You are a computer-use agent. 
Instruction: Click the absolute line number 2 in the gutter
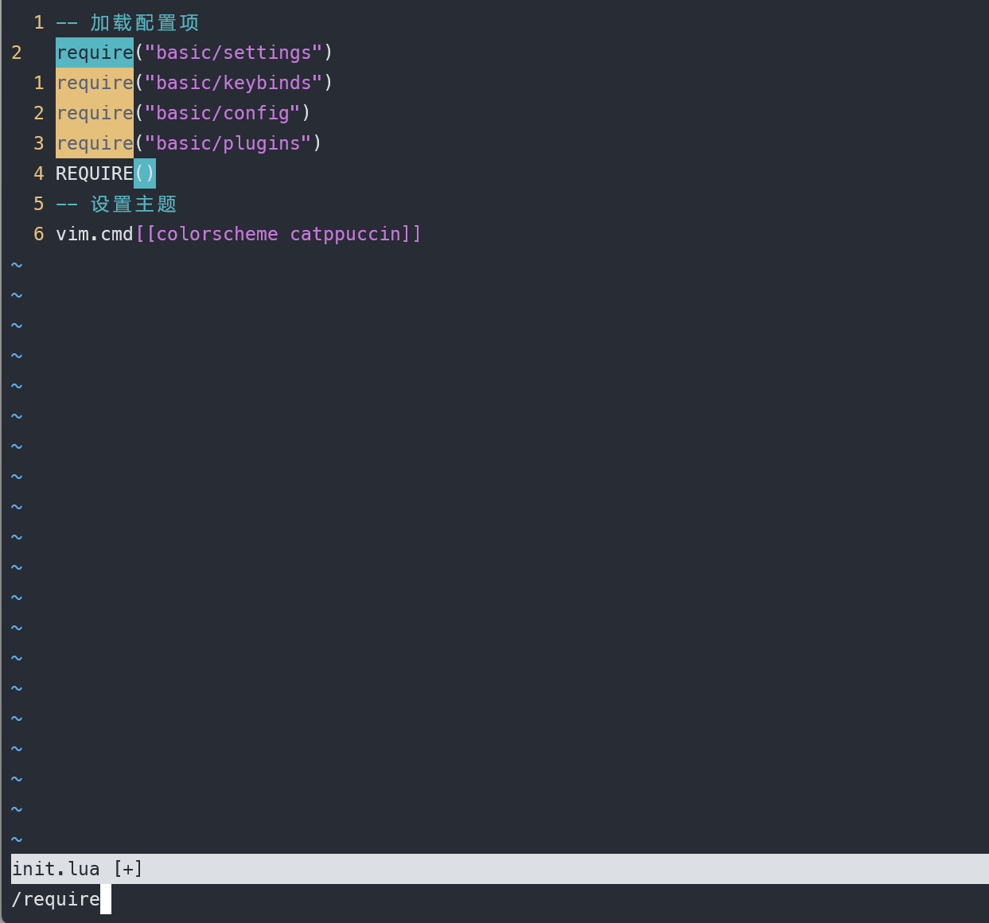pos(17,53)
